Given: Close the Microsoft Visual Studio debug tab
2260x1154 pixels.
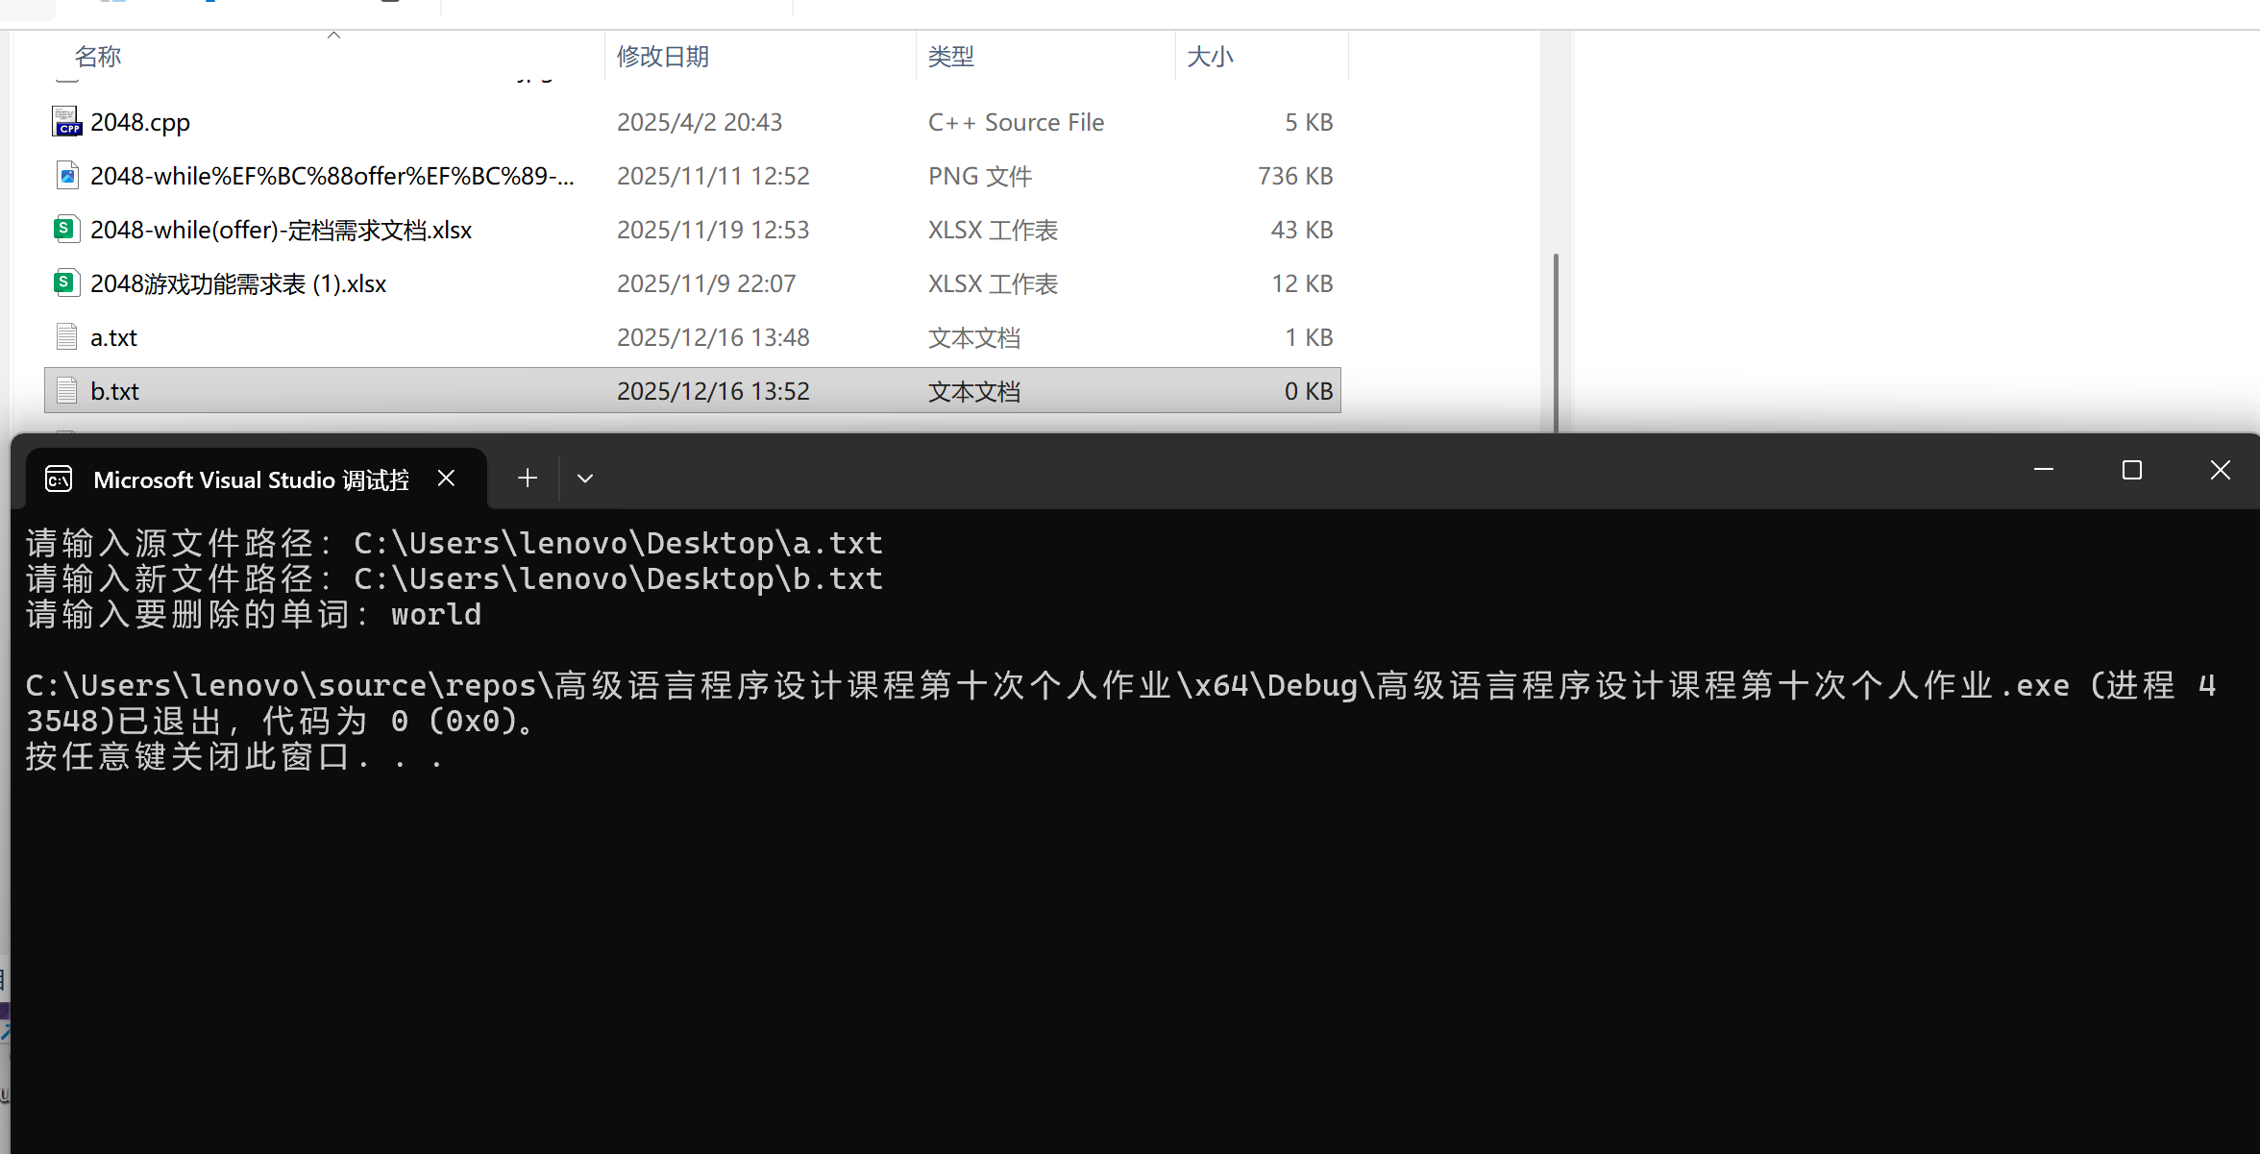Looking at the screenshot, I should pyautogui.click(x=446, y=478).
